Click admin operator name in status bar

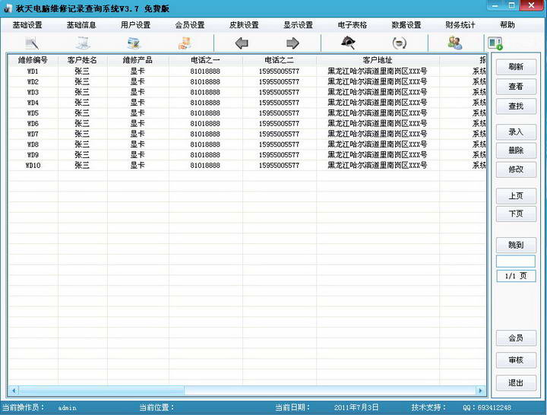point(67,407)
